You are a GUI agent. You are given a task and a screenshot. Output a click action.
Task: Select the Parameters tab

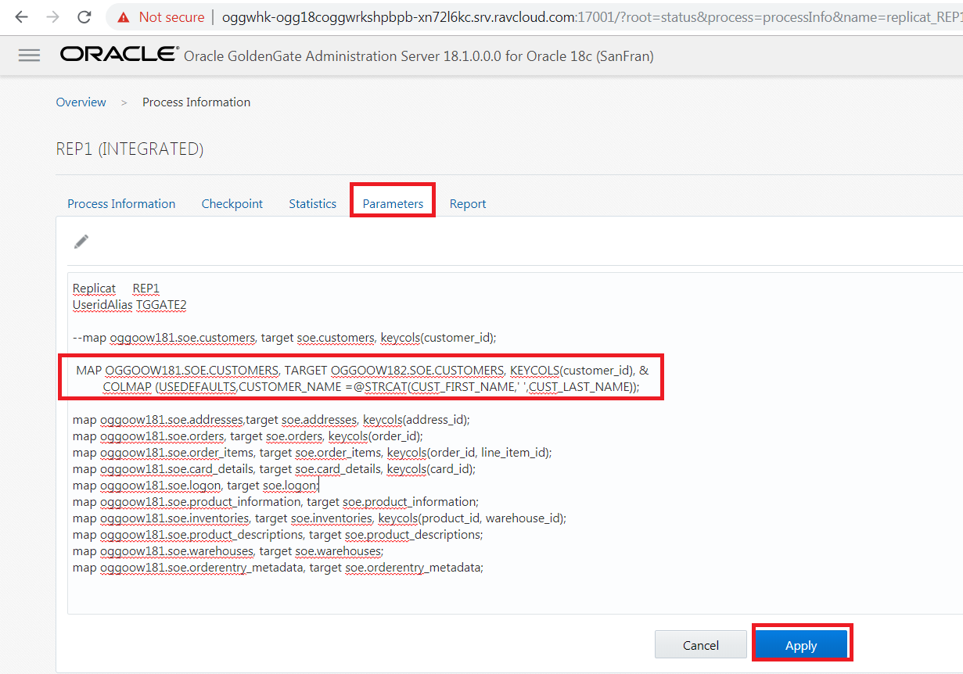(x=393, y=203)
